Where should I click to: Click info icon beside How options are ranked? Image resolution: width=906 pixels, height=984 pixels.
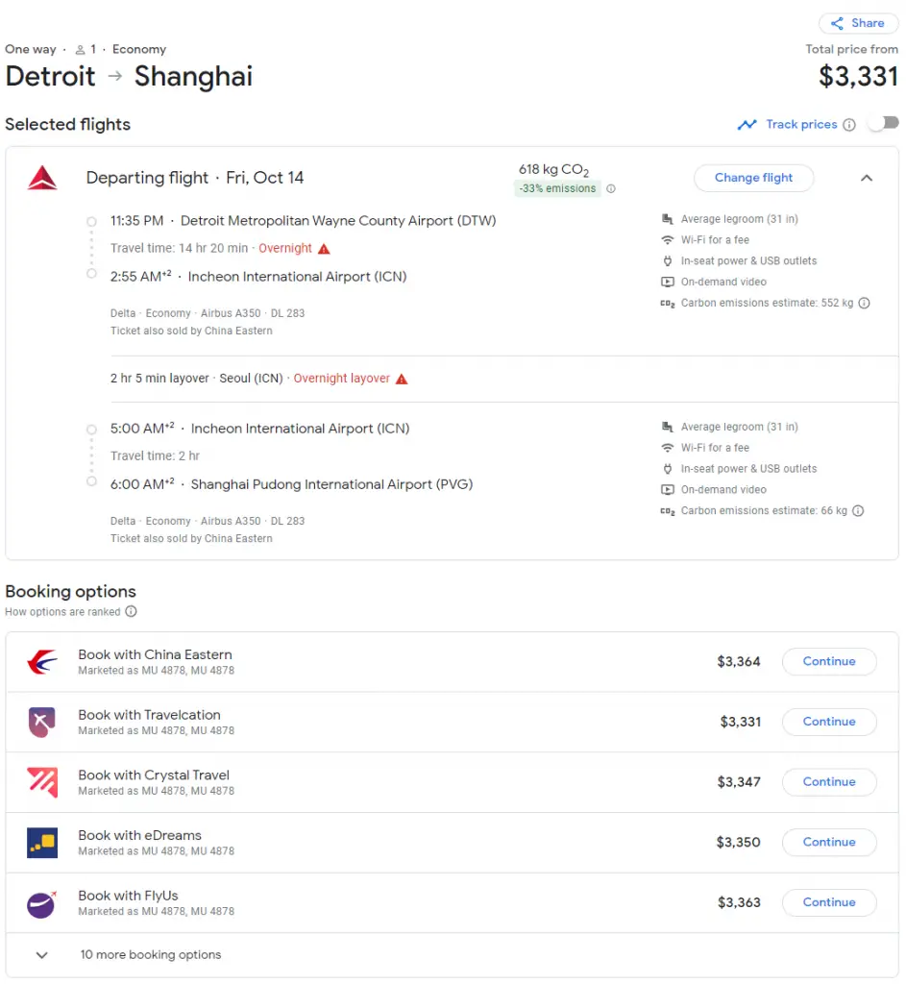(132, 612)
